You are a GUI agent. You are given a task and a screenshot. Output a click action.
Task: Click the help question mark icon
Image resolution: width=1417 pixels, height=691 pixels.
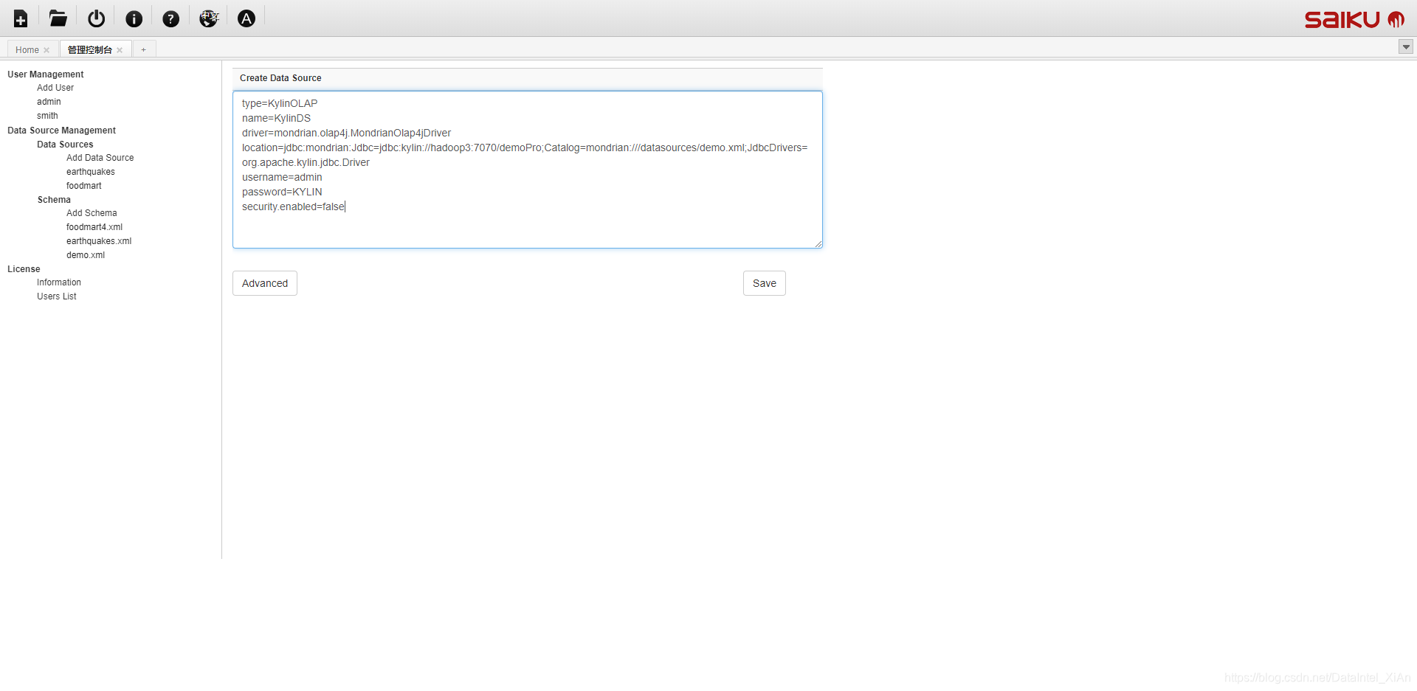pos(170,18)
